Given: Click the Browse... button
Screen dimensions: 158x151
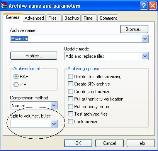Looking at the screenshot, I should point(134,29).
